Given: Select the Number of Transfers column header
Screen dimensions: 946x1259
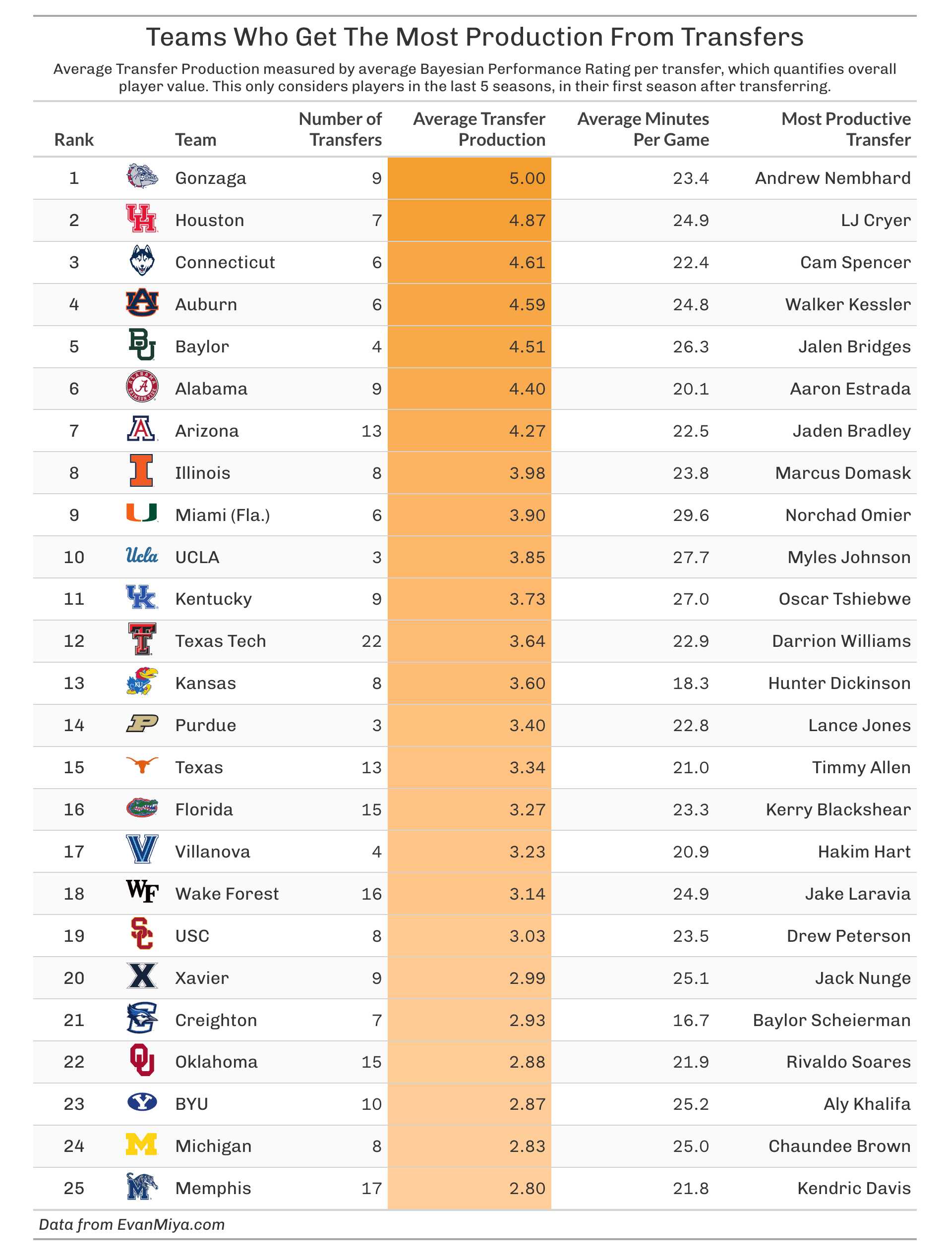Looking at the screenshot, I should [x=341, y=129].
